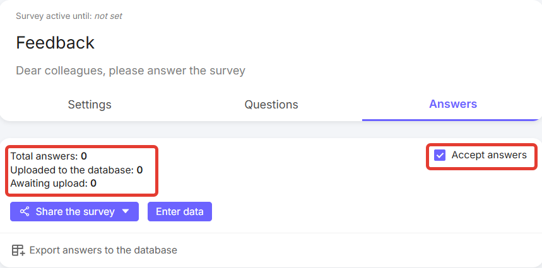
Task: Click the share icon on the survey button
Action: point(25,212)
